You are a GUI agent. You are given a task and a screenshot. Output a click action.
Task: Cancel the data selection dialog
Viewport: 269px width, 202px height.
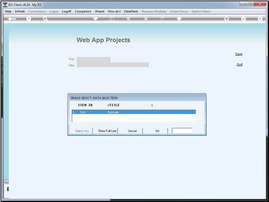pos(132,131)
